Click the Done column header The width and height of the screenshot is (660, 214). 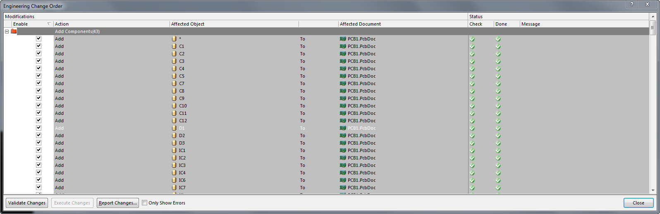(x=507, y=24)
